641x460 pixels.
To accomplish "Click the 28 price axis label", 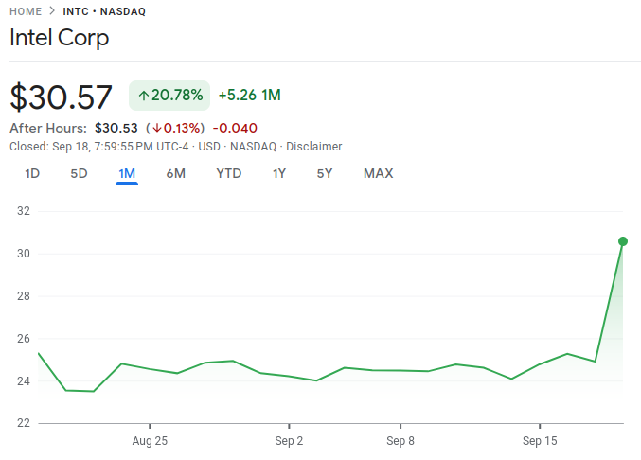I will (x=24, y=296).
